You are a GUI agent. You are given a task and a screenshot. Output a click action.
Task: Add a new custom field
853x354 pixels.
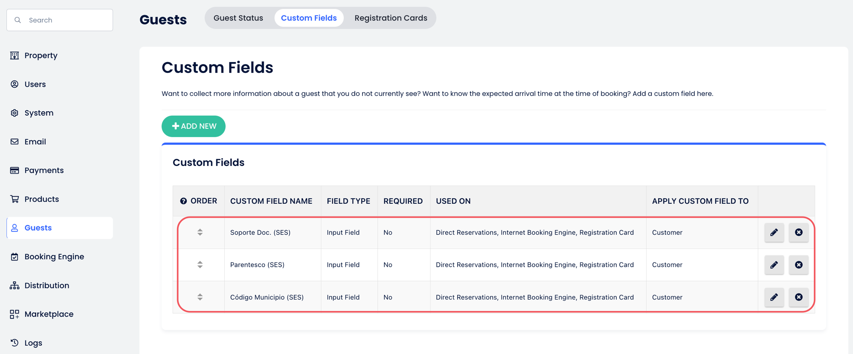point(194,126)
